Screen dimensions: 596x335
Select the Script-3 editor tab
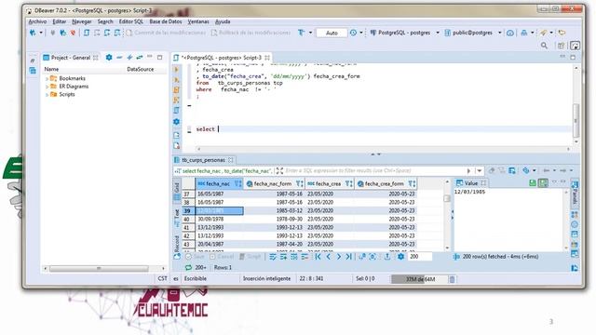tap(222, 58)
